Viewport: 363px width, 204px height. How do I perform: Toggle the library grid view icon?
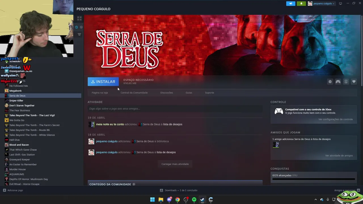coord(79,18)
